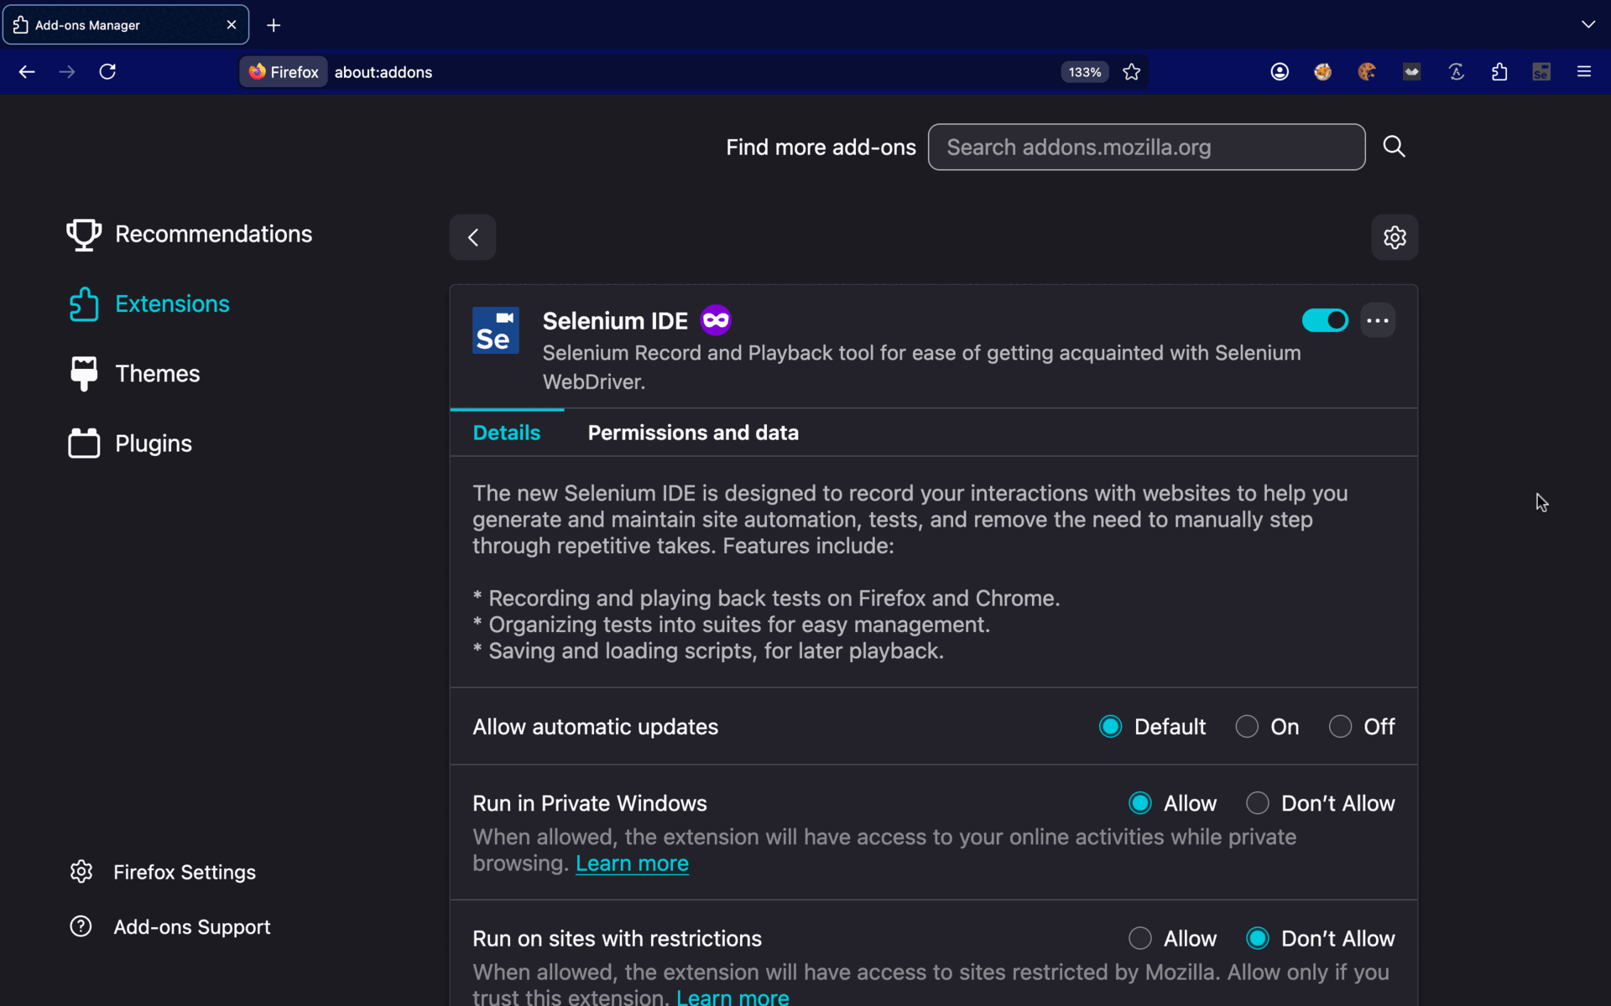
Task: Open Firefox Settings link in sidebar
Action: click(184, 872)
